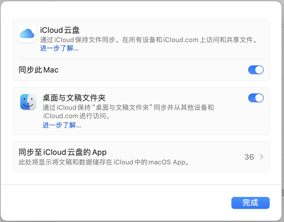
Task: Click the divider line above 同步此Mac
Action: click(141, 58)
